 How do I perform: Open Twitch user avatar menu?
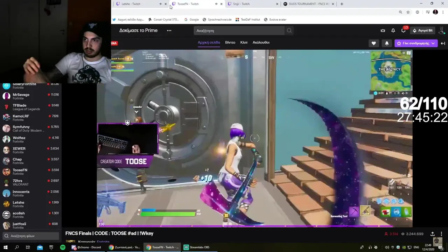pyautogui.click(x=441, y=30)
